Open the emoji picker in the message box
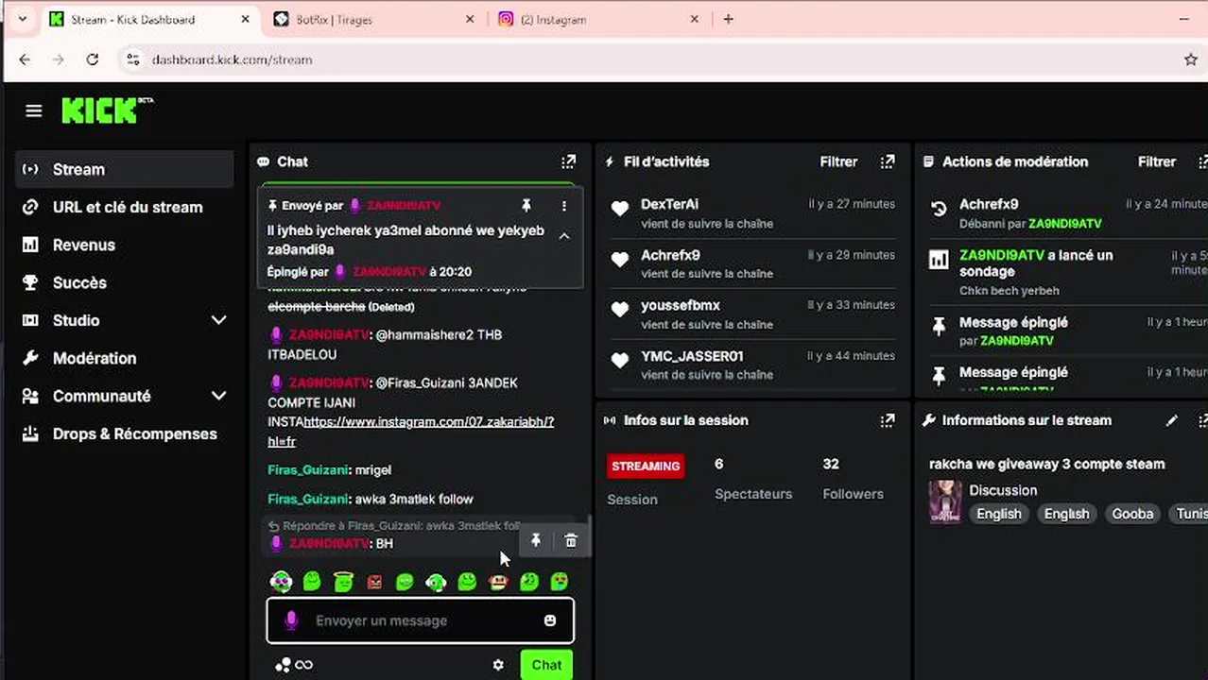1208x680 pixels. 550,620
